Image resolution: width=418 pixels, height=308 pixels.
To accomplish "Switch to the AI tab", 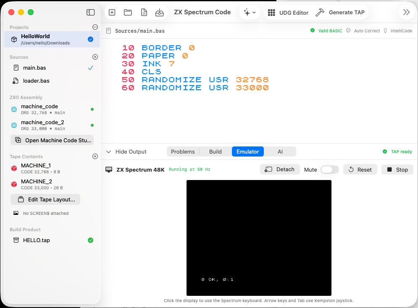I will [x=280, y=152].
